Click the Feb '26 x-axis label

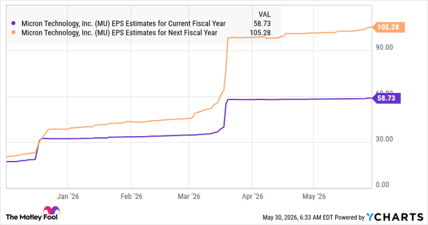pos(131,196)
